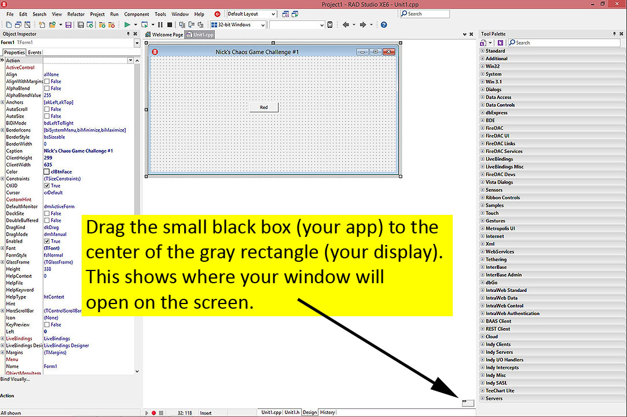
Task: Select the purple arrow pointer in Tool Palette
Action: click(x=500, y=43)
